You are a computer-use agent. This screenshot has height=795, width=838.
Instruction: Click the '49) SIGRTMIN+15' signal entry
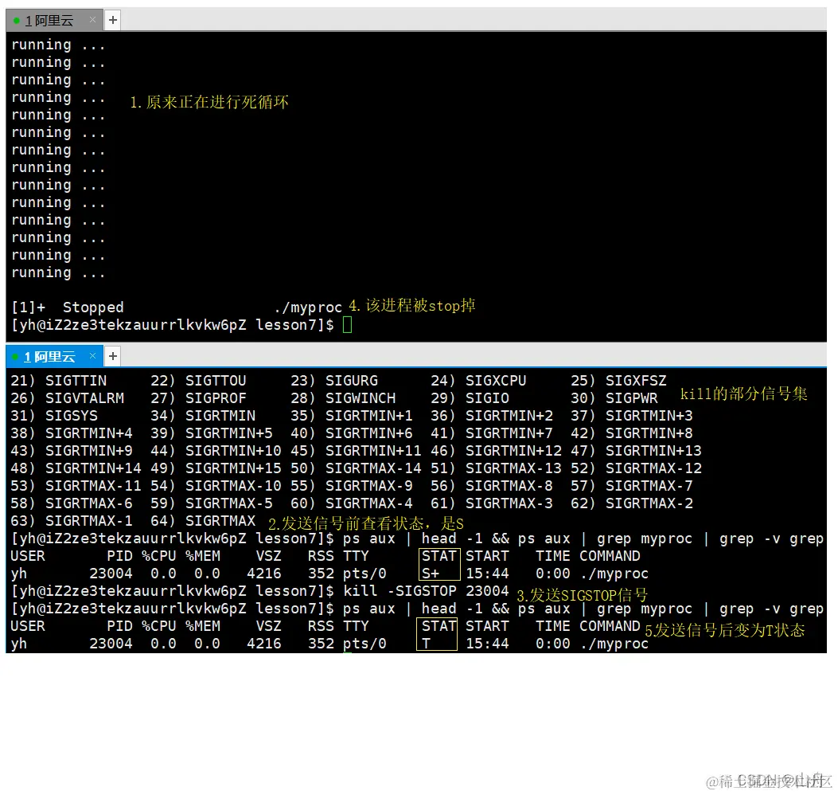tap(216, 468)
